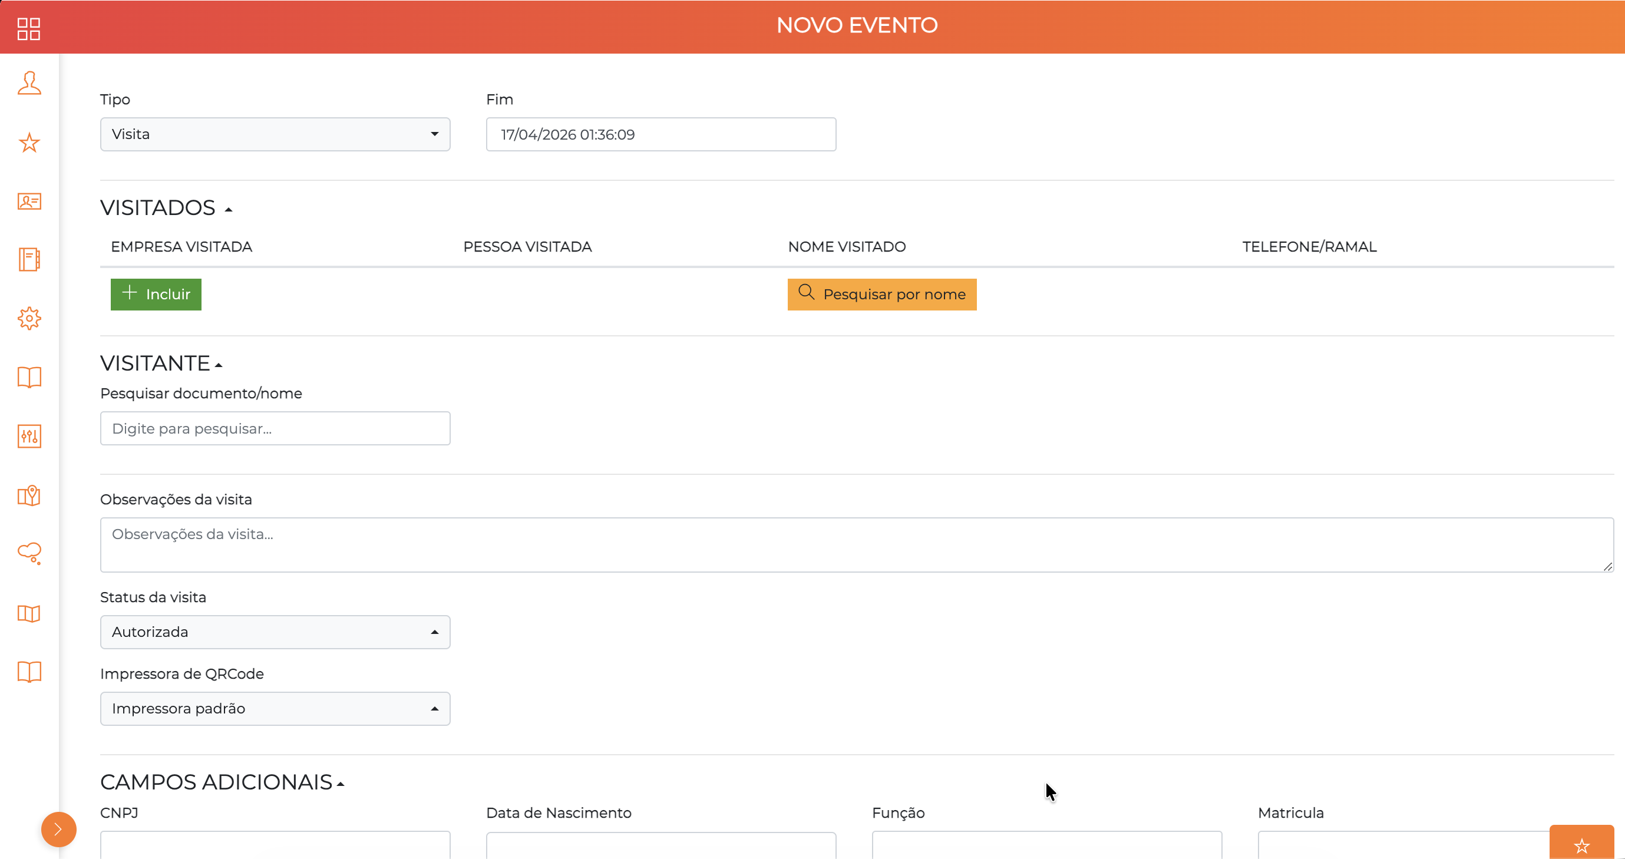The width and height of the screenshot is (1625, 859).
Task: Collapse the CAMPOS ADICIONAIS section
Action: [x=341, y=784]
